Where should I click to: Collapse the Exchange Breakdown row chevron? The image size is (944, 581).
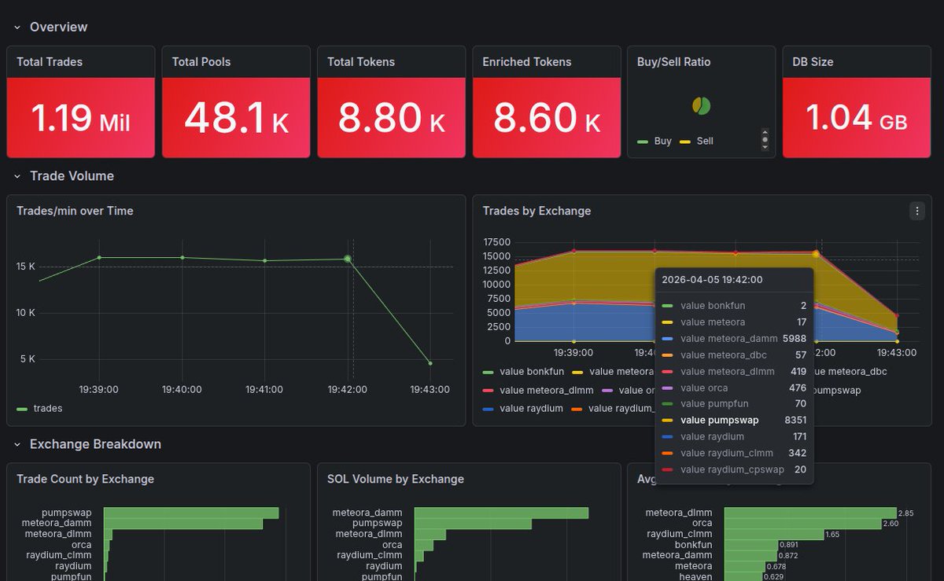(17, 444)
